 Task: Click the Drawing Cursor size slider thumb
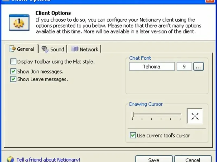[133, 115]
